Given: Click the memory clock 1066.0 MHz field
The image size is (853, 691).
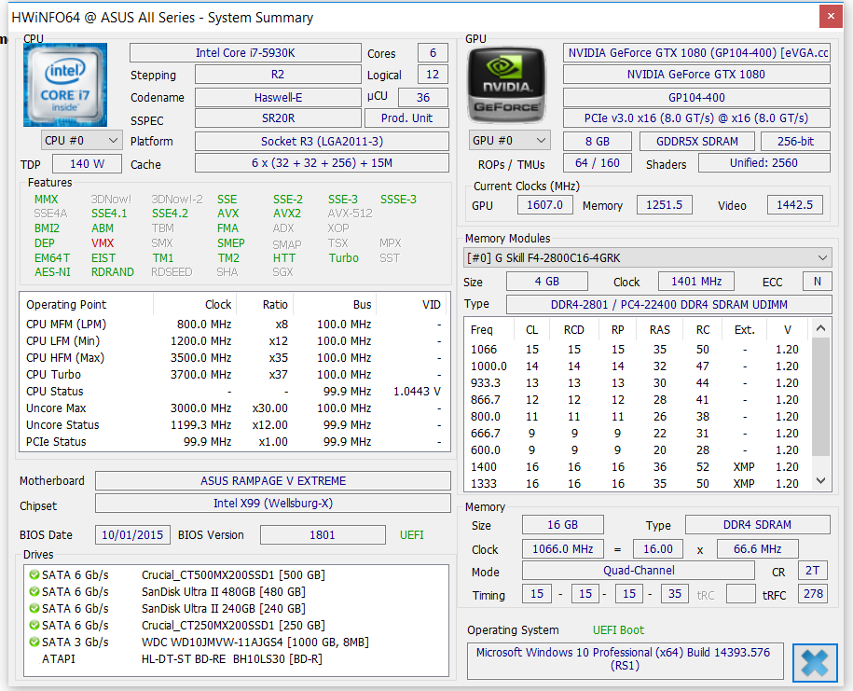Looking at the screenshot, I should pyautogui.click(x=562, y=549).
